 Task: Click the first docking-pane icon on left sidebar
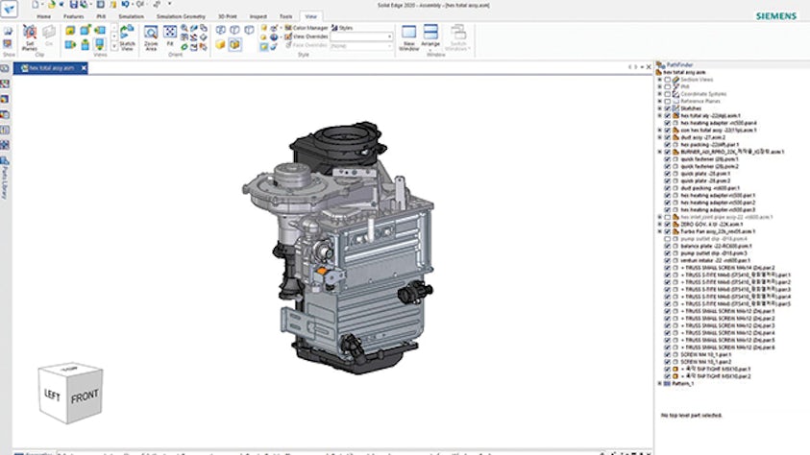(x=5, y=68)
